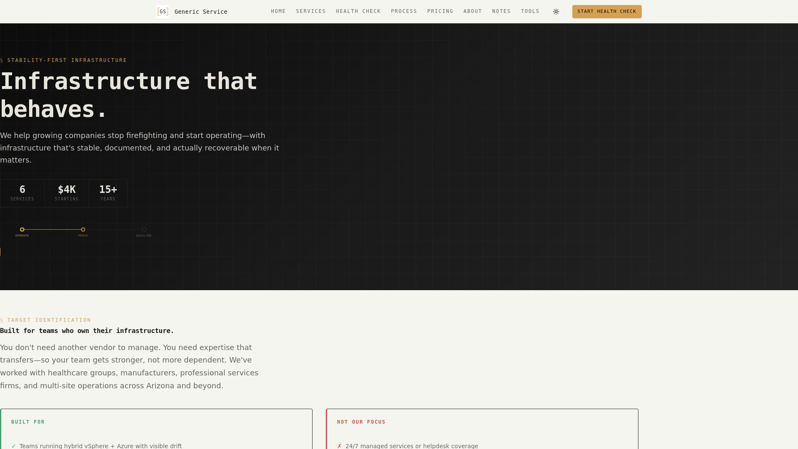Click the 15+ Years stat box

click(108, 193)
